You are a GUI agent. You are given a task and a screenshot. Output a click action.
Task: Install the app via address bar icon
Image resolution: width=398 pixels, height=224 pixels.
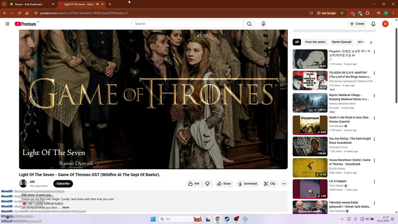pyautogui.click(x=311, y=13)
